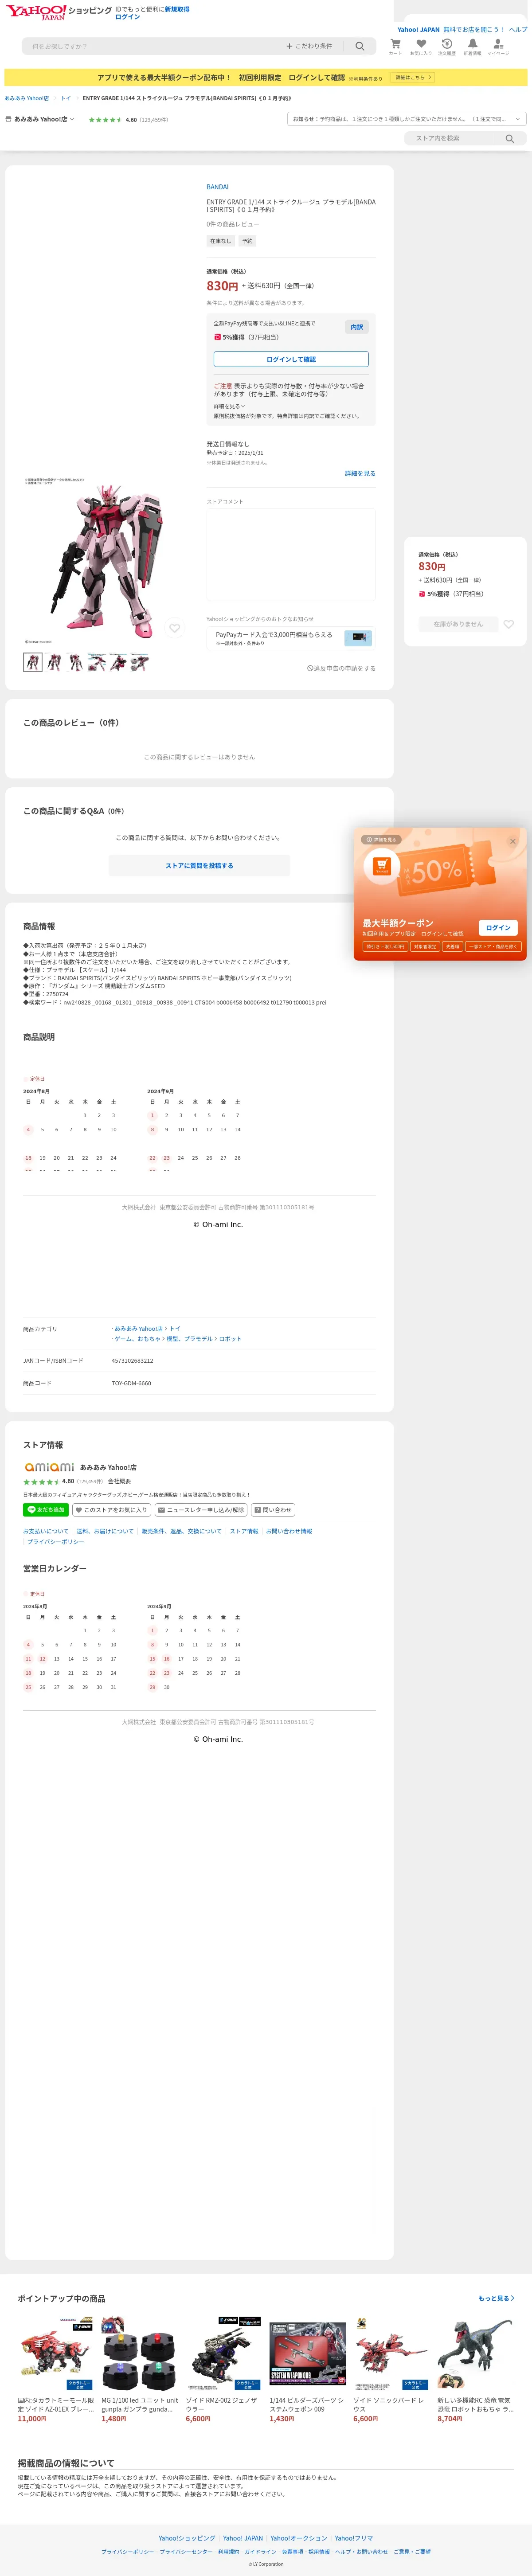Click the ヘルプ link at top right

[x=517, y=30]
